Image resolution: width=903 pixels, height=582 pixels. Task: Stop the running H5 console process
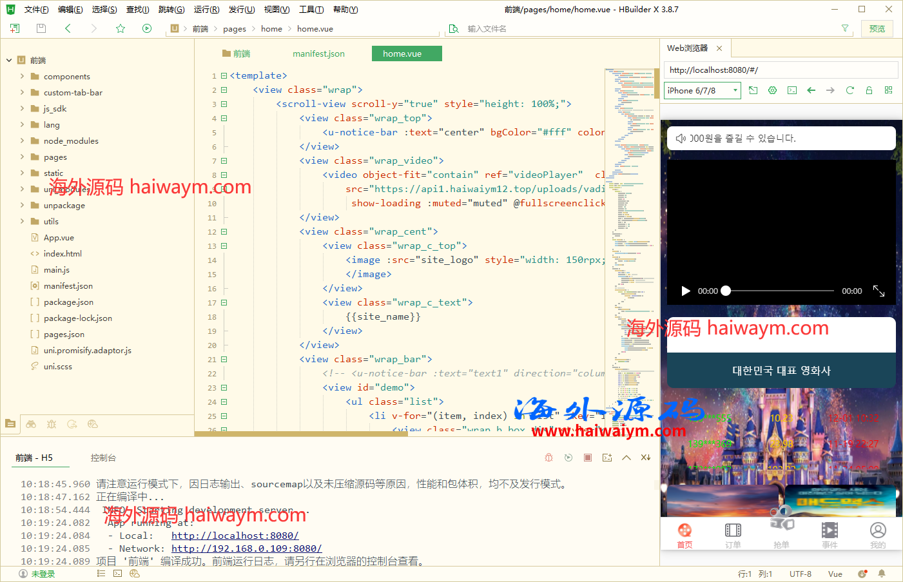coord(588,458)
